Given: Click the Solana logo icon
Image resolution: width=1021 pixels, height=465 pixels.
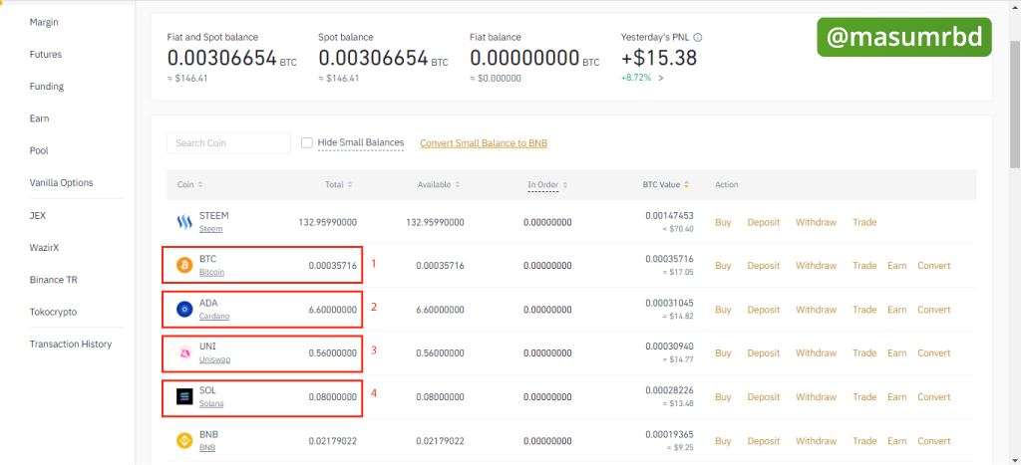Looking at the screenshot, I should point(184,396).
